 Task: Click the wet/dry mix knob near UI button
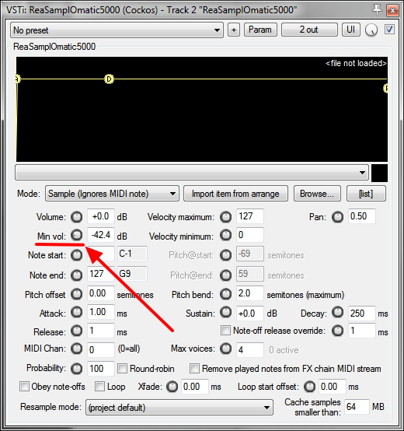(371, 30)
